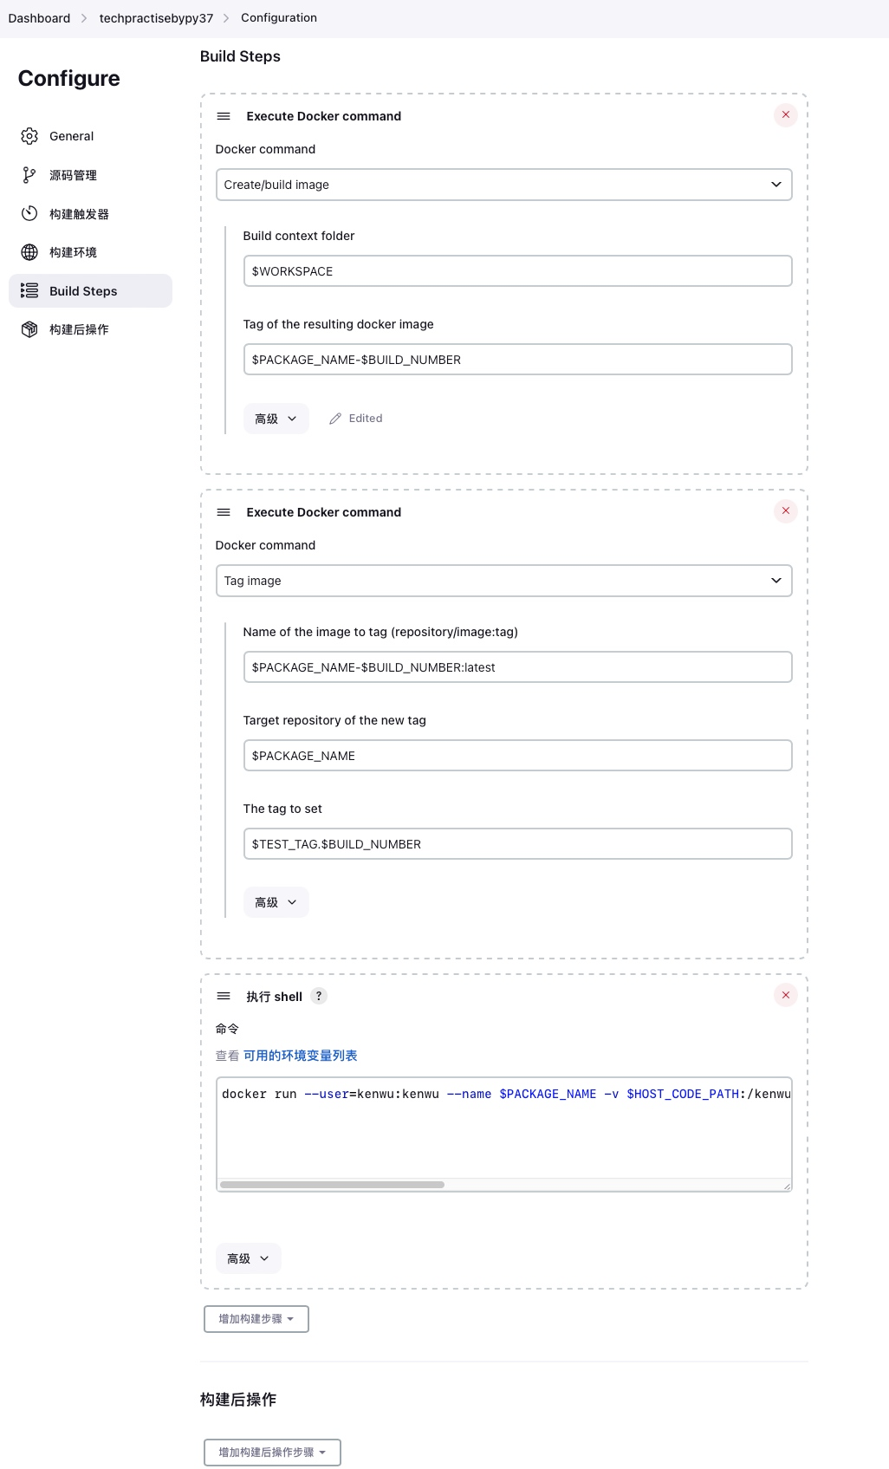Grab the drag handle of shell step

[x=224, y=996]
